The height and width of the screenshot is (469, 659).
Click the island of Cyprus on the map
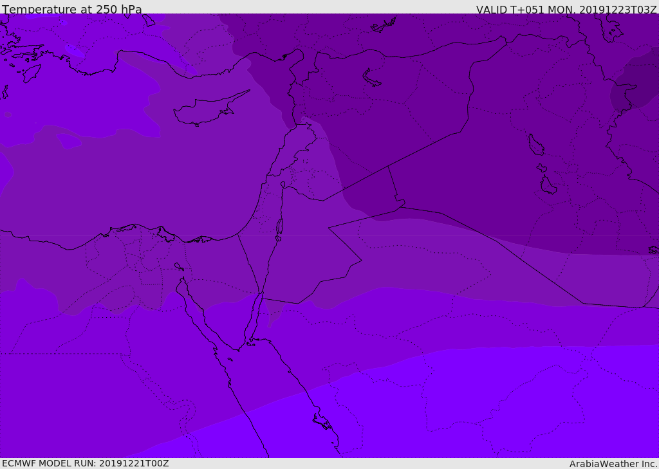pos(210,109)
